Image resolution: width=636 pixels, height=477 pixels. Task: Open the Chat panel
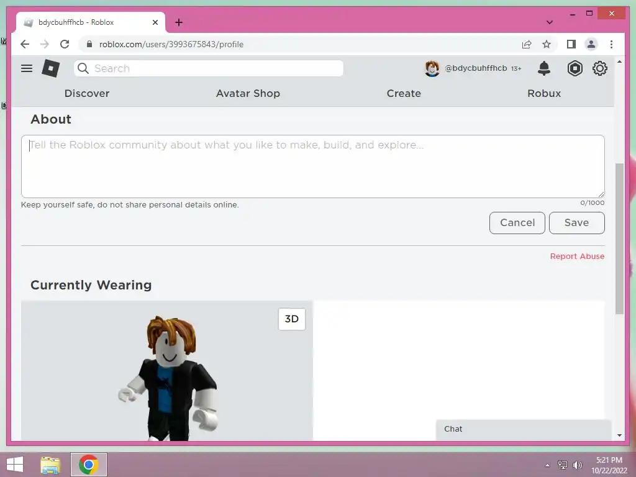[523, 429]
